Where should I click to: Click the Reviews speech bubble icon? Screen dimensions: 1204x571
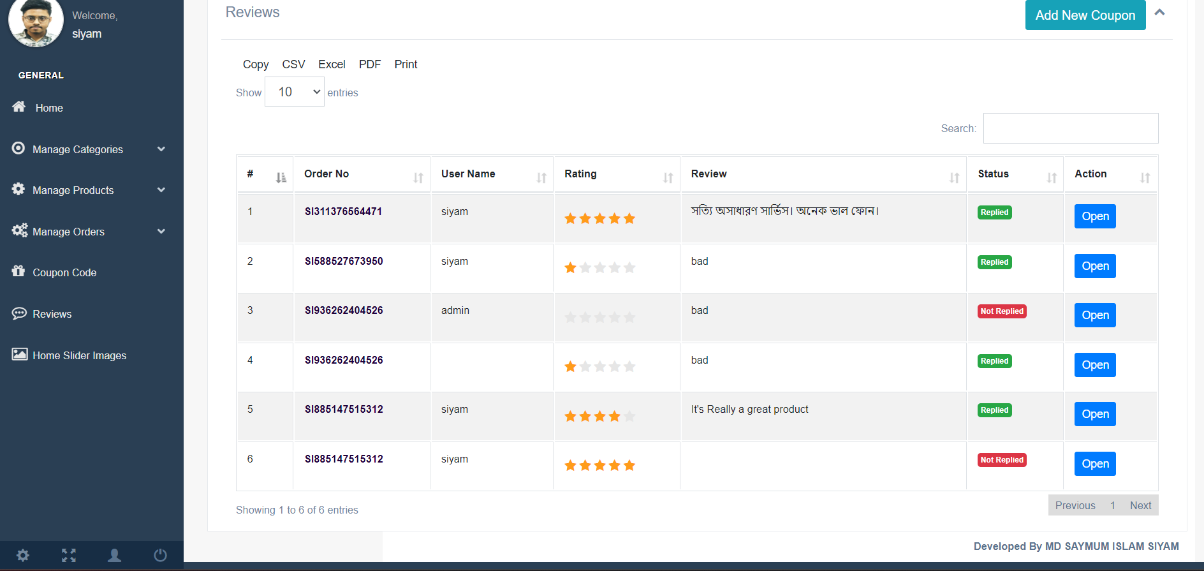point(20,313)
